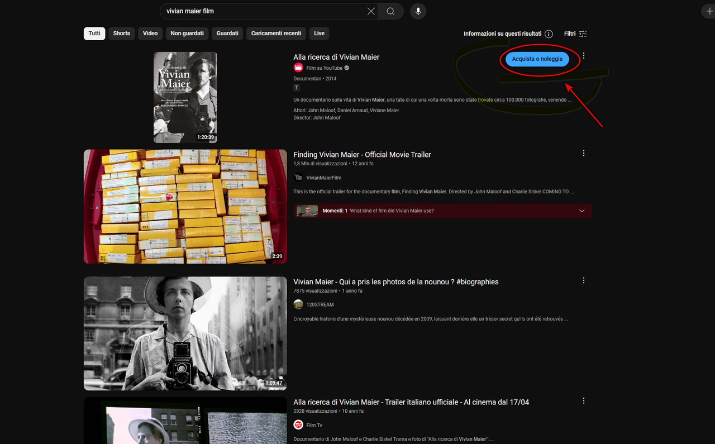715x444 pixels.
Task: Open 'Finding Vivian Maier - Official Movie Trailer' title
Action: 362,154
